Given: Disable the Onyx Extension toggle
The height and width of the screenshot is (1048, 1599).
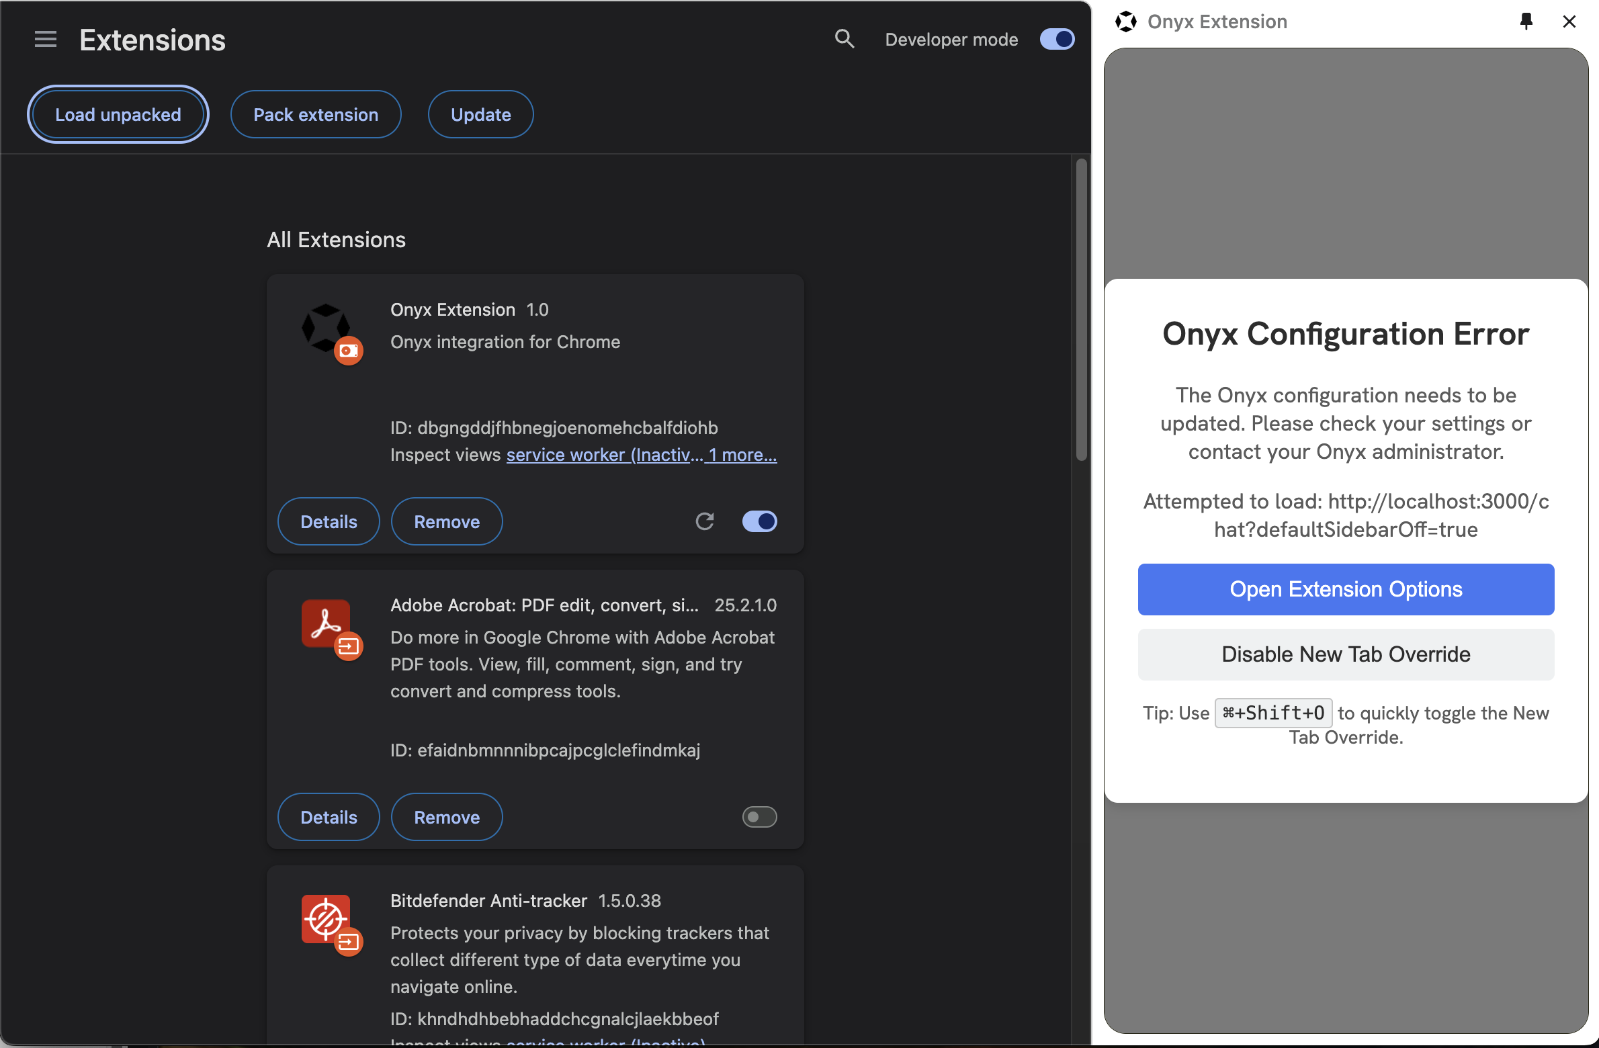Looking at the screenshot, I should [760, 521].
